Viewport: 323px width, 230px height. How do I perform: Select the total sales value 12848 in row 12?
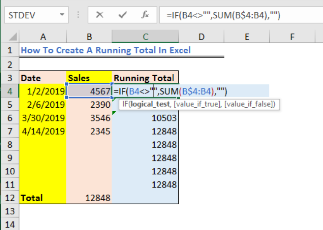(89, 198)
